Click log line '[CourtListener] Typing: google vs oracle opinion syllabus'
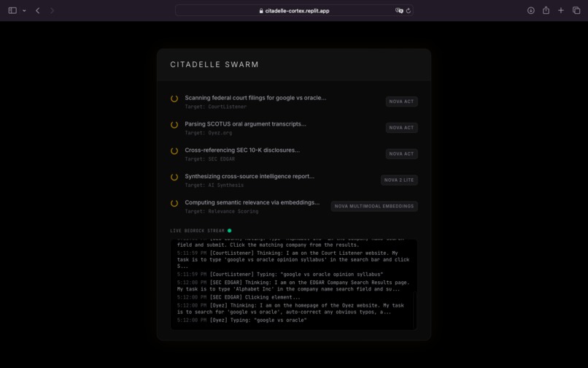Image resolution: width=588 pixels, height=368 pixels. (280, 275)
